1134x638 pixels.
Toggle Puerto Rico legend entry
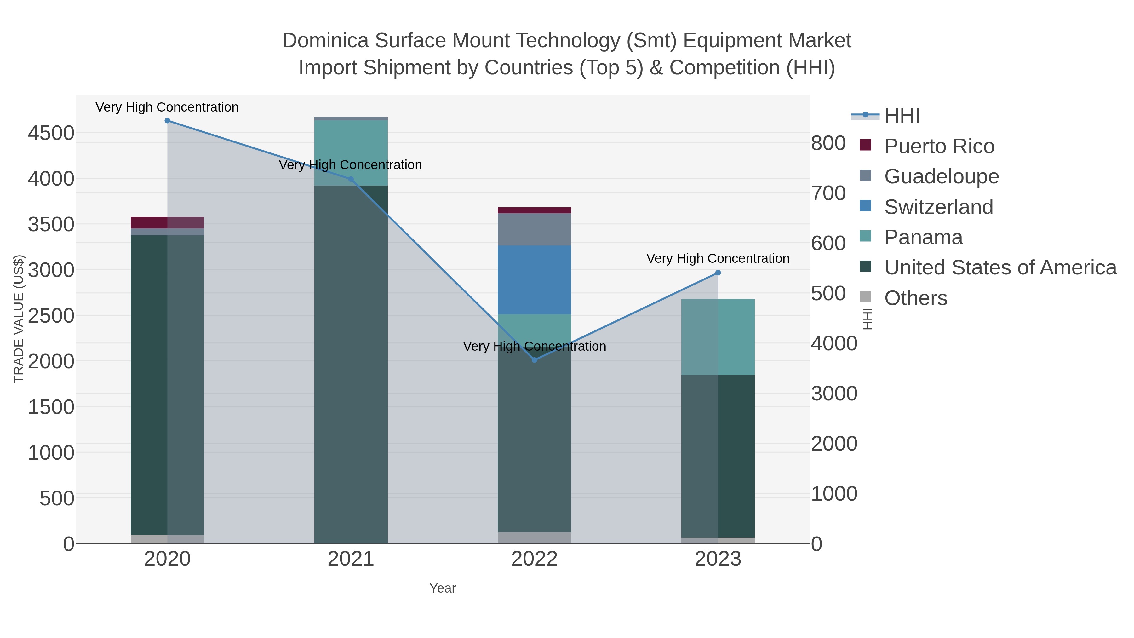coord(927,146)
